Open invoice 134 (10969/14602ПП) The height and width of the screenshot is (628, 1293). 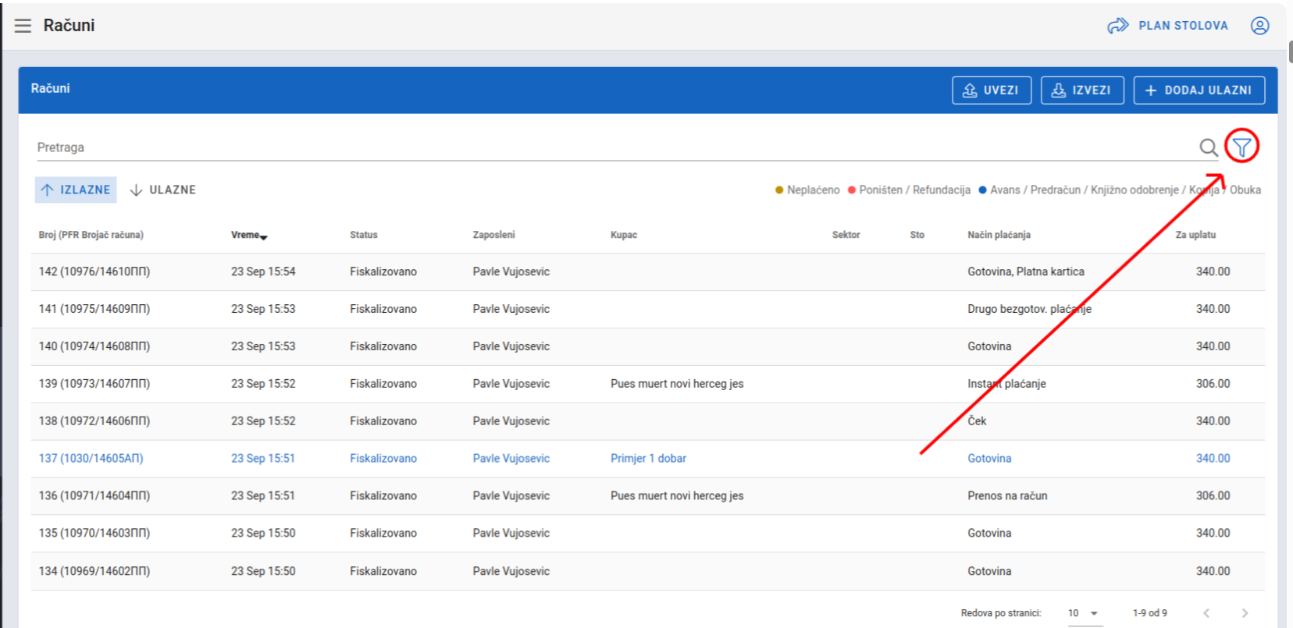648,571
